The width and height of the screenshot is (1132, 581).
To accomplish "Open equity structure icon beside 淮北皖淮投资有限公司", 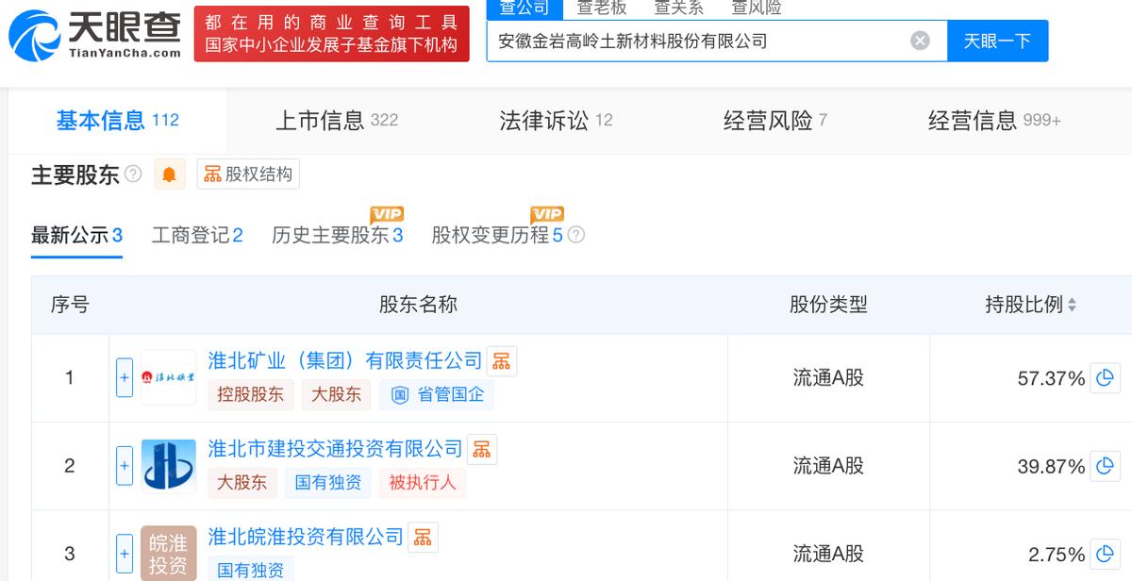I will pyautogui.click(x=423, y=538).
